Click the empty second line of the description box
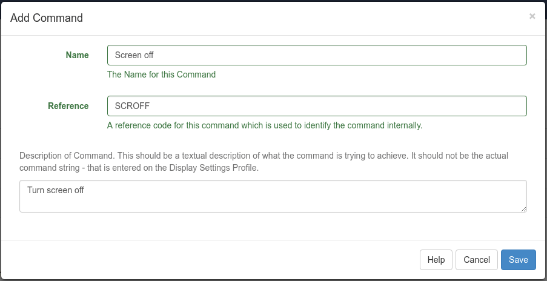The image size is (547, 281). point(273,203)
